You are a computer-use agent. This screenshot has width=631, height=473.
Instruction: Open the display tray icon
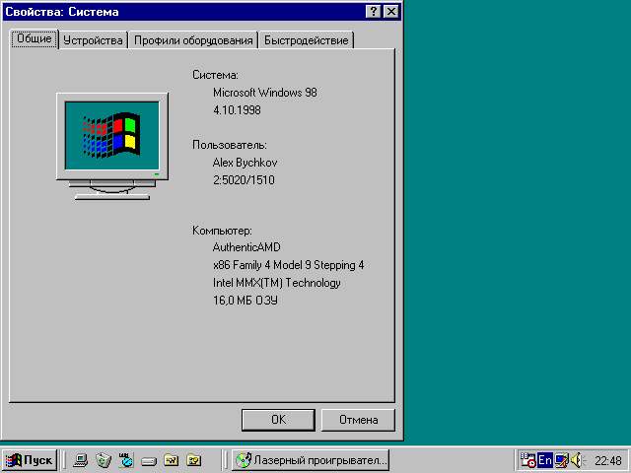561,460
